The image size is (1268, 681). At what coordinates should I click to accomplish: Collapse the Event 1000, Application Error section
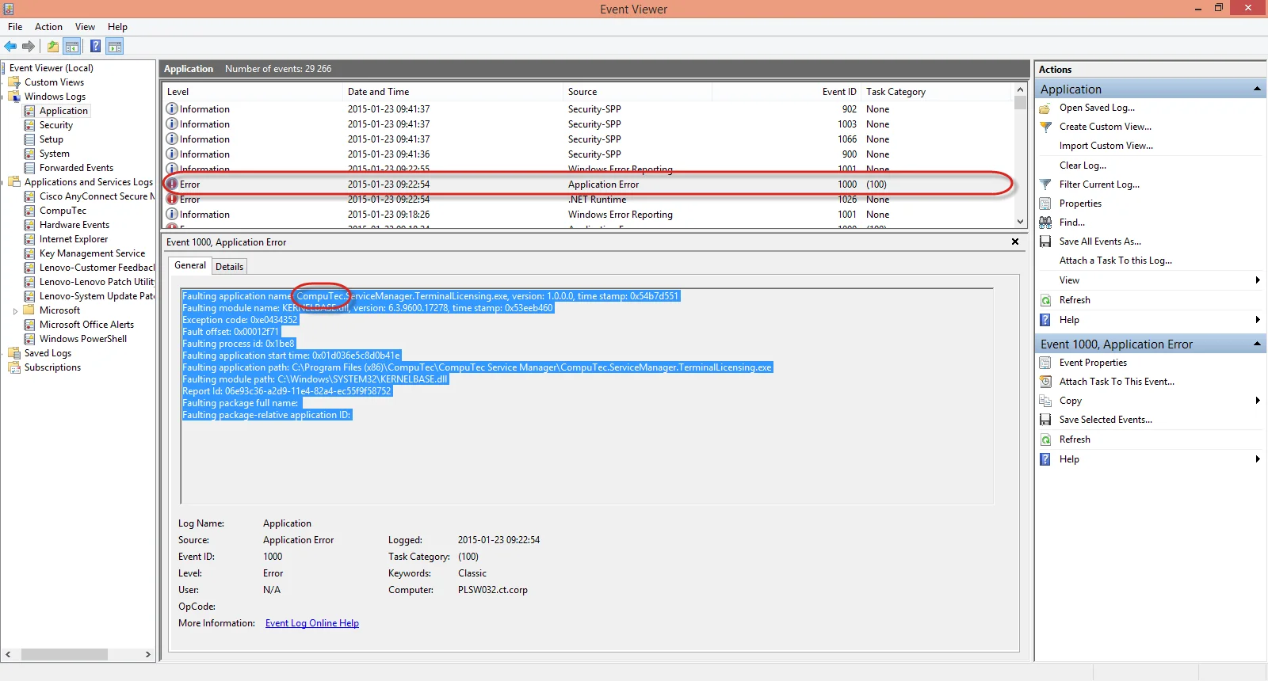coord(1257,344)
